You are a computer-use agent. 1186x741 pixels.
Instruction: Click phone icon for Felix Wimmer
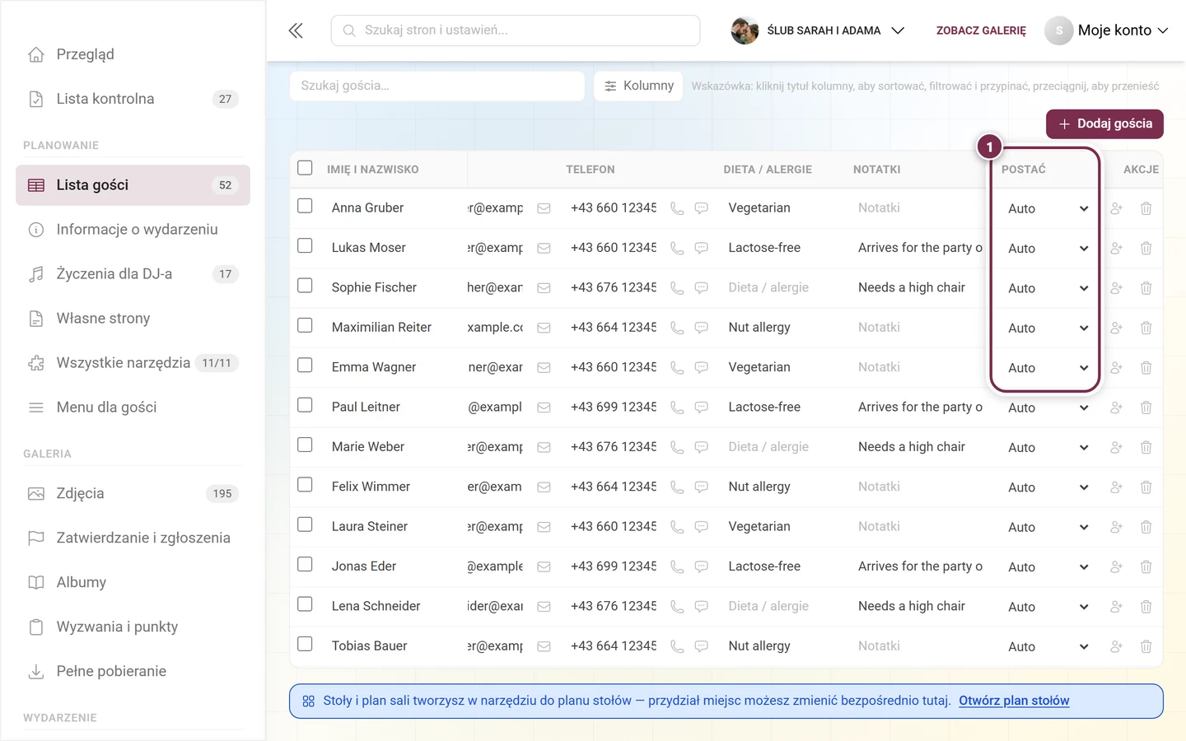[677, 487]
